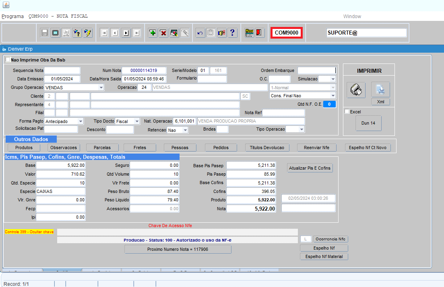
Task: Click the Especie field showing CAIXAS
Action: click(61, 191)
